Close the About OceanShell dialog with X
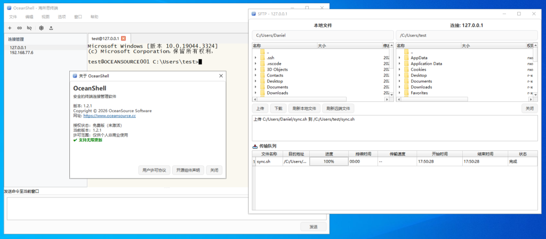This screenshot has height=239, width=546. click(221, 75)
